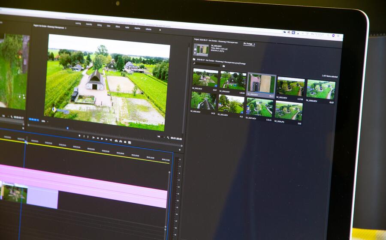
Task: Add a marker in Program Monitor
Action: tap(79, 135)
